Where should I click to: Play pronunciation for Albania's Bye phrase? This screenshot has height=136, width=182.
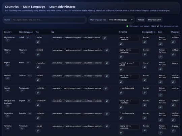(145, 54)
